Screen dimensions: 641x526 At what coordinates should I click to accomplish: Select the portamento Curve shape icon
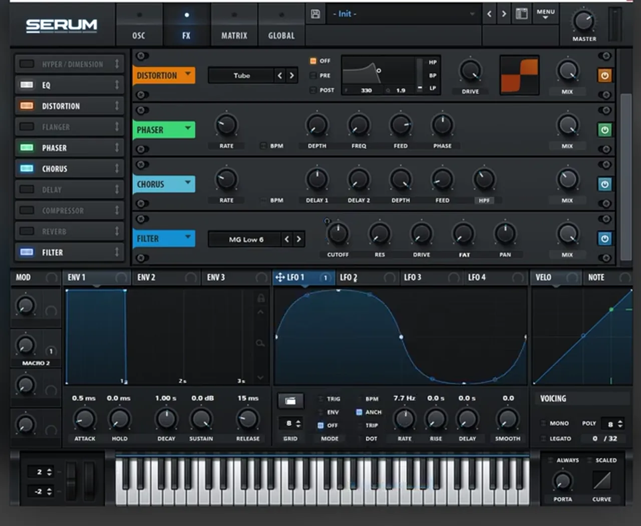click(x=601, y=481)
